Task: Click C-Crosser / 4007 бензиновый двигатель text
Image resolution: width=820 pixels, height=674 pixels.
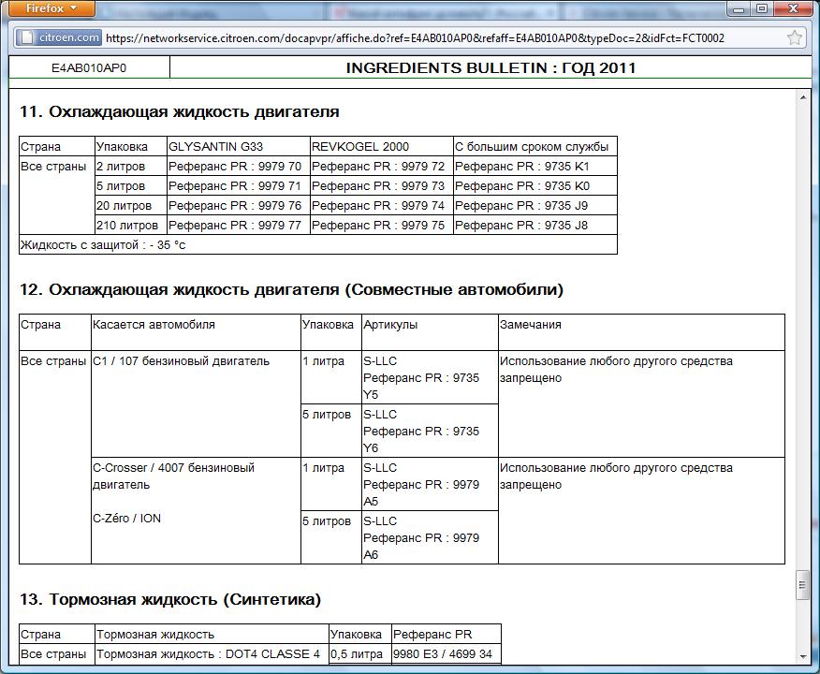Action: coord(173,476)
